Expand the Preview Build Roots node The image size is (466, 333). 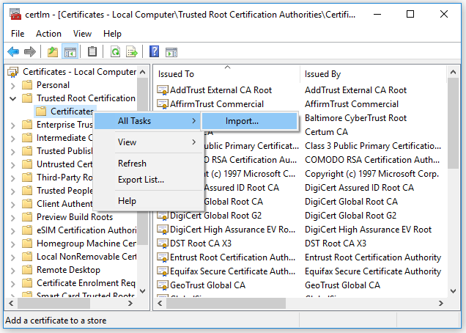click(x=13, y=217)
